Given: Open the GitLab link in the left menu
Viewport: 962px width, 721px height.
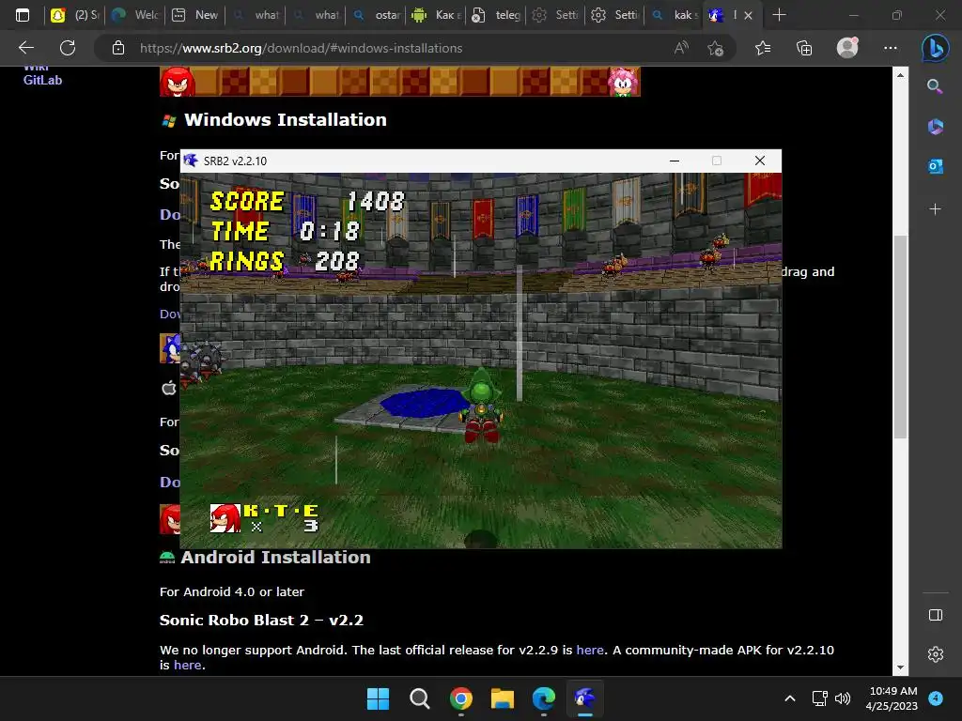Looking at the screenshot, I should coord(42,80).
